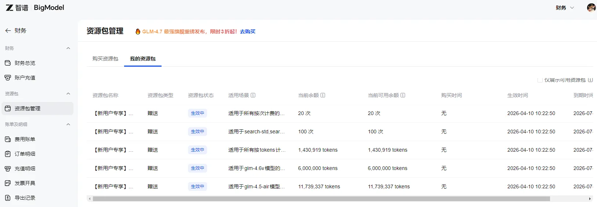Click 适用于所有按次计费的… cell
The image size is (597, 207).
tap(257, 113)
